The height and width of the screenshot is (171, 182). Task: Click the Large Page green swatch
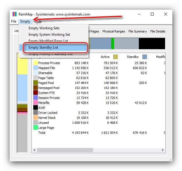tap(36, 127)
